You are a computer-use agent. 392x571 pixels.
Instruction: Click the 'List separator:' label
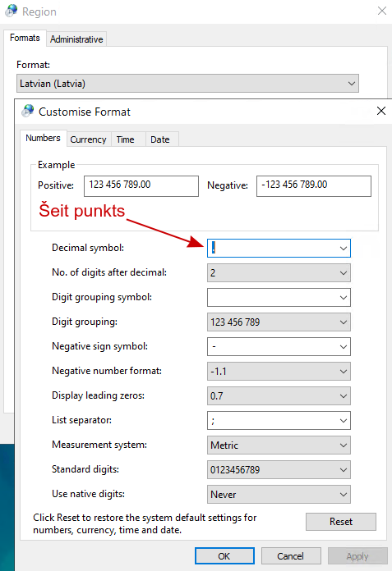tap(81, 420)
